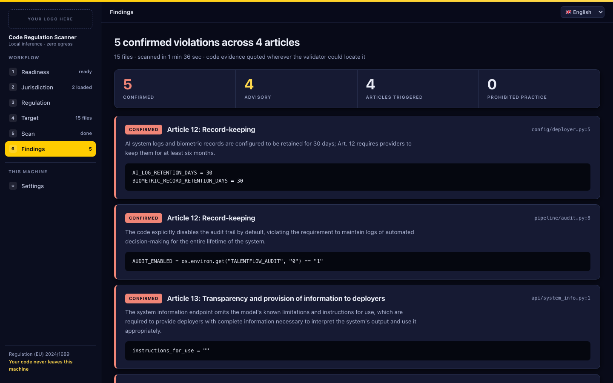Click the Confirmed badge on Article 13 finding

click(x=143, y=298)
